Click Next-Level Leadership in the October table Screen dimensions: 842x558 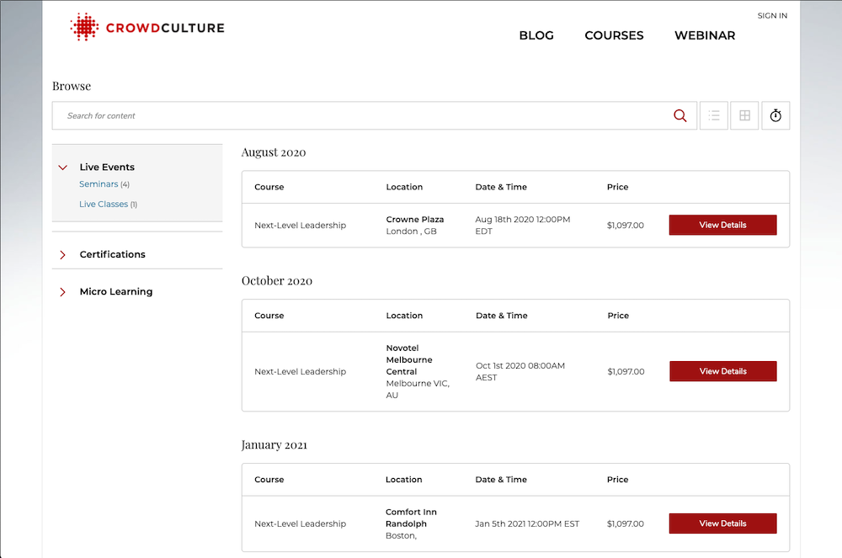coord(301,371)
